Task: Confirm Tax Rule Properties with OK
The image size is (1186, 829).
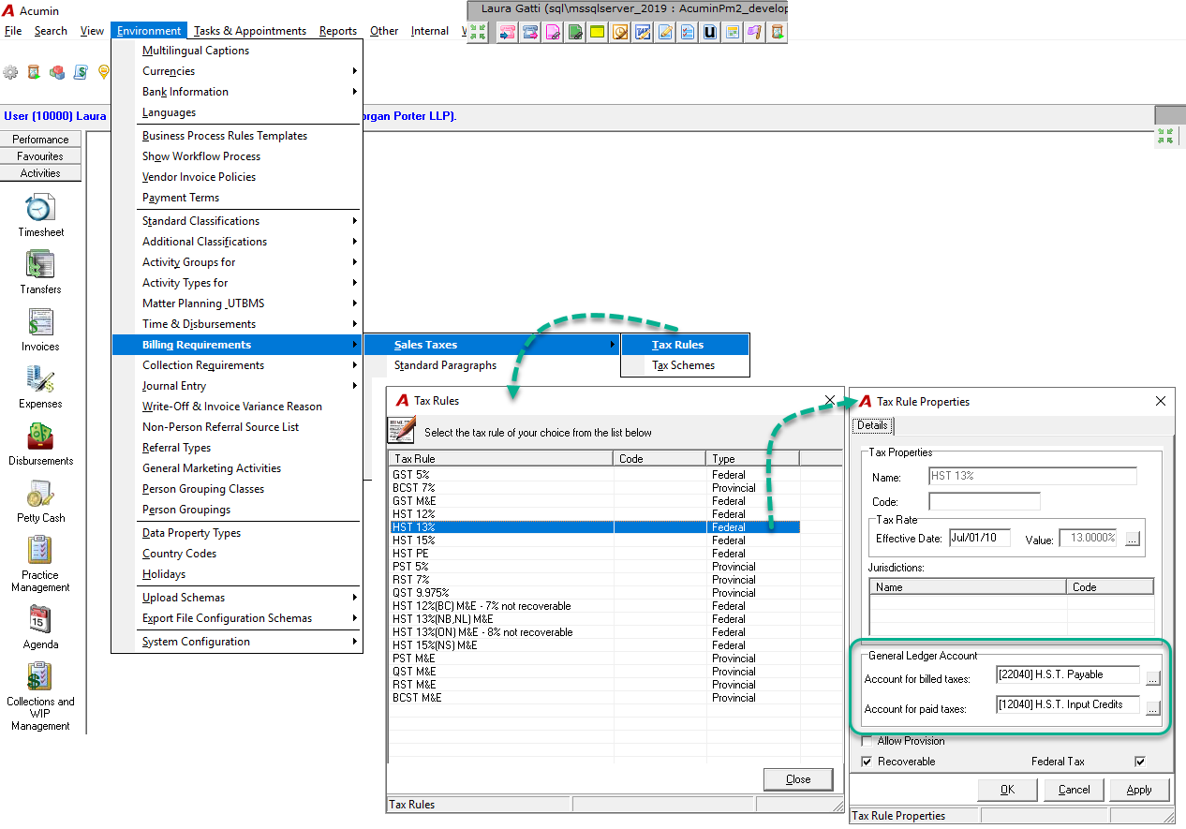Action: (1007, 790)
